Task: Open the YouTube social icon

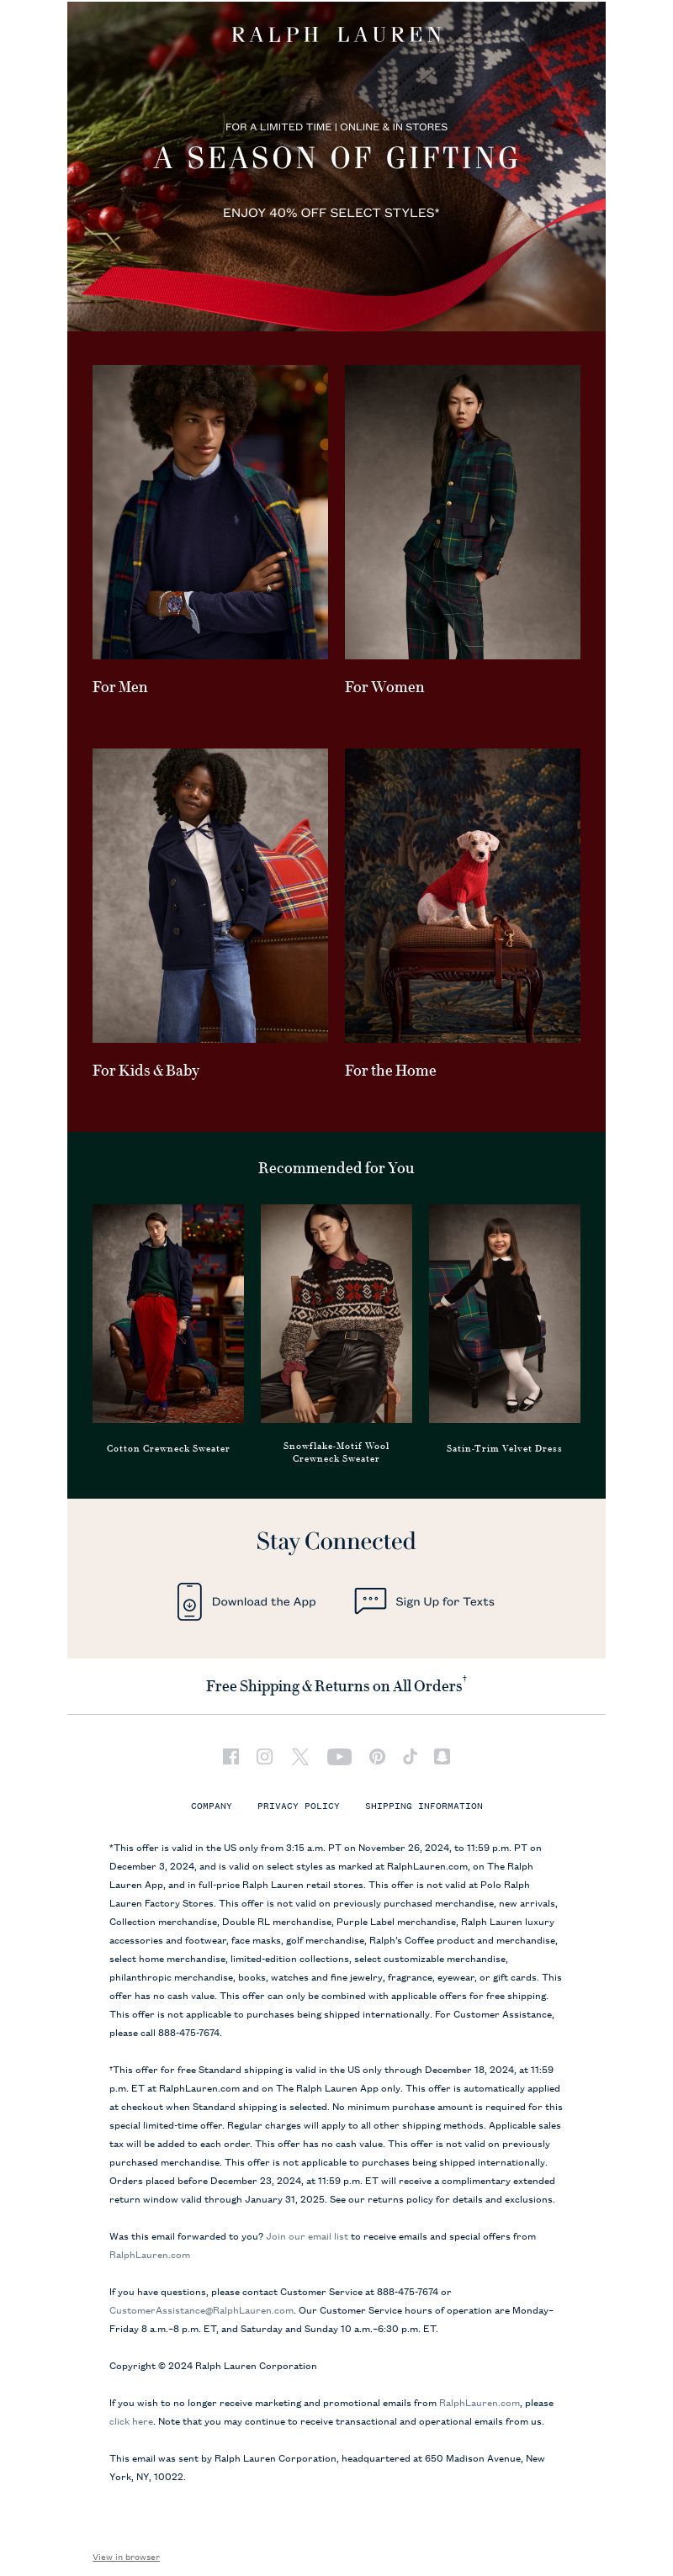Action: [340, 1756]
